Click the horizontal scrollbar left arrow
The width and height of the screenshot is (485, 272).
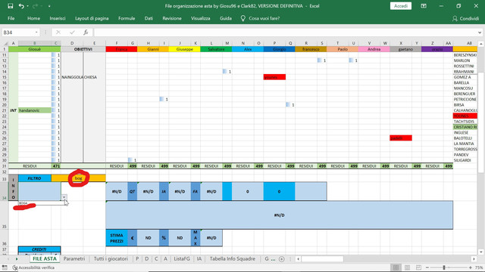coord(298,259)
